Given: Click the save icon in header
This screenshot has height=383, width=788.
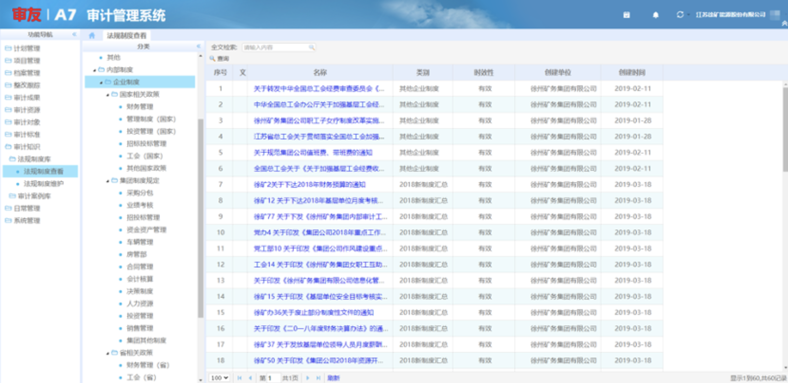Looking at the screenshot, I should click(627, 15).
